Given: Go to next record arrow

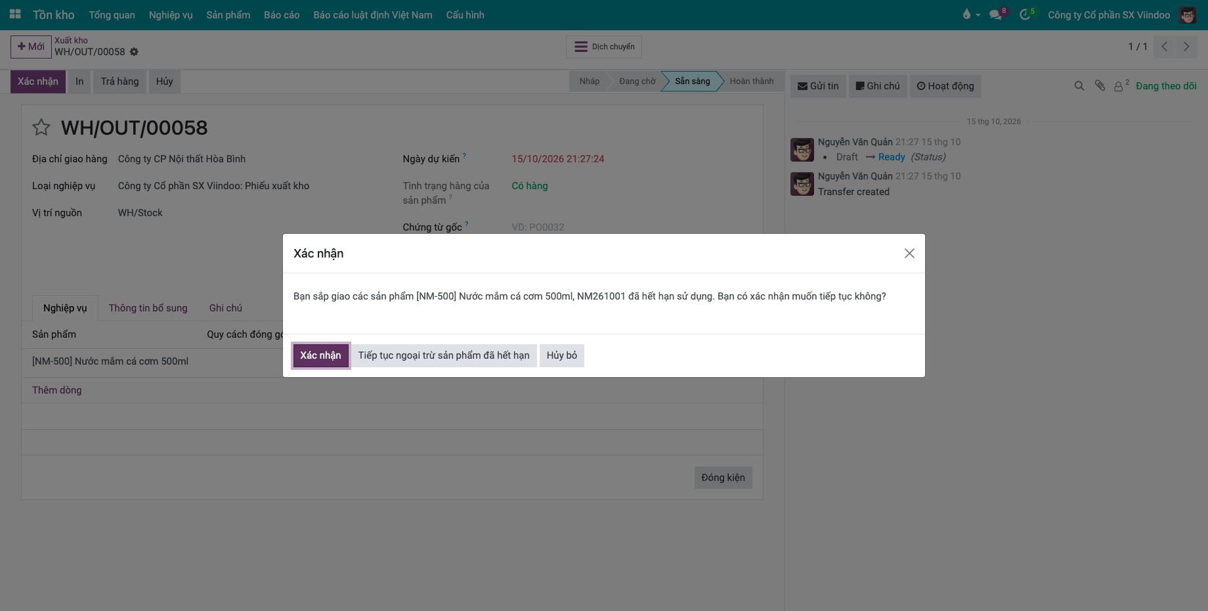Looking at the screenshot, I should 1186,47.
